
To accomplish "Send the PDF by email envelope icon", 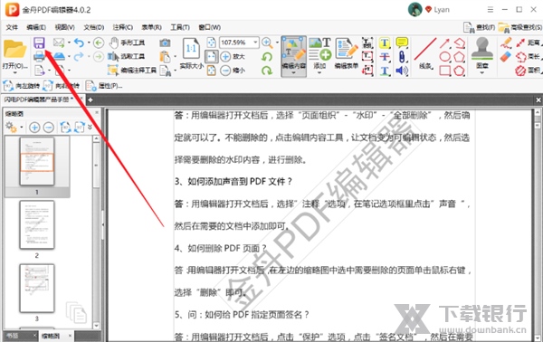I will tap(59, 43).
